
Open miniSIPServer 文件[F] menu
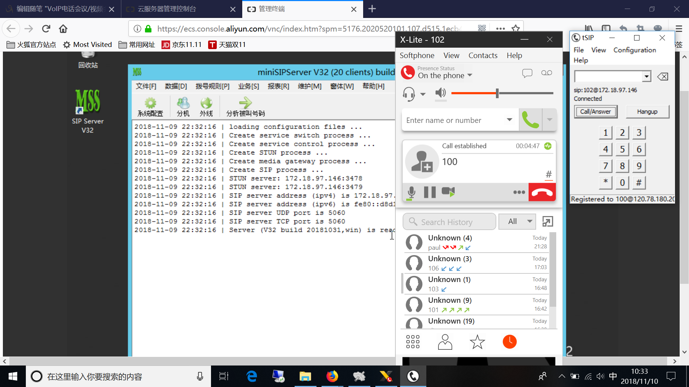click(146, 86)
